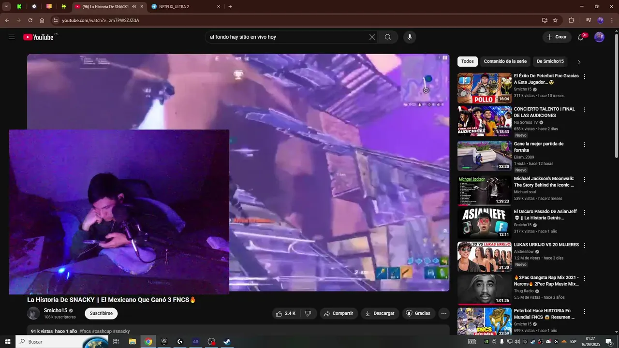Select the De Smicho15 chip
The image size is (619, 348).
(x=550, y=61)
